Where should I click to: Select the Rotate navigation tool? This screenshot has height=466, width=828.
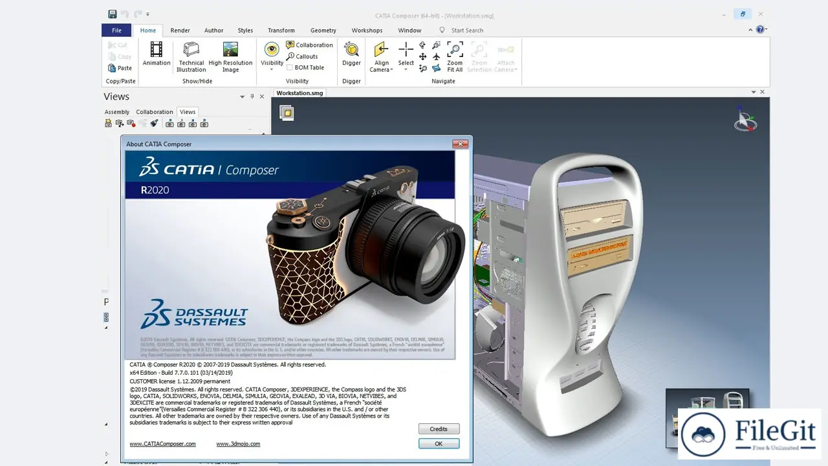(422, 45)
